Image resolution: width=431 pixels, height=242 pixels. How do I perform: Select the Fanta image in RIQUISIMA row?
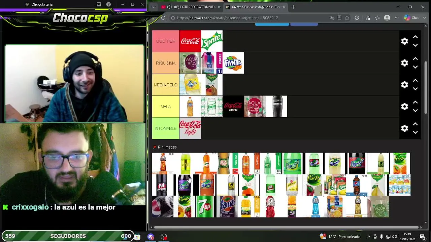click(x=233, y=63)
